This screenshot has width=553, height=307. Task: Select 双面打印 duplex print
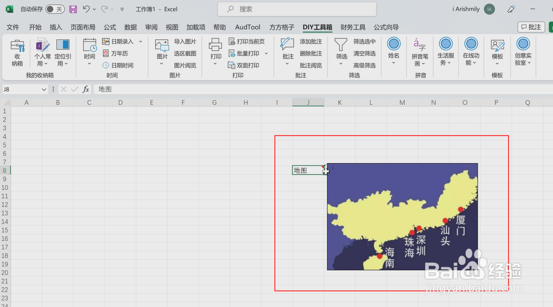[244, 65]
